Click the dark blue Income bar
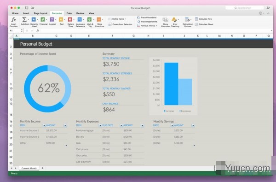Viewport: 276px width, 182px height. [171, 84]
